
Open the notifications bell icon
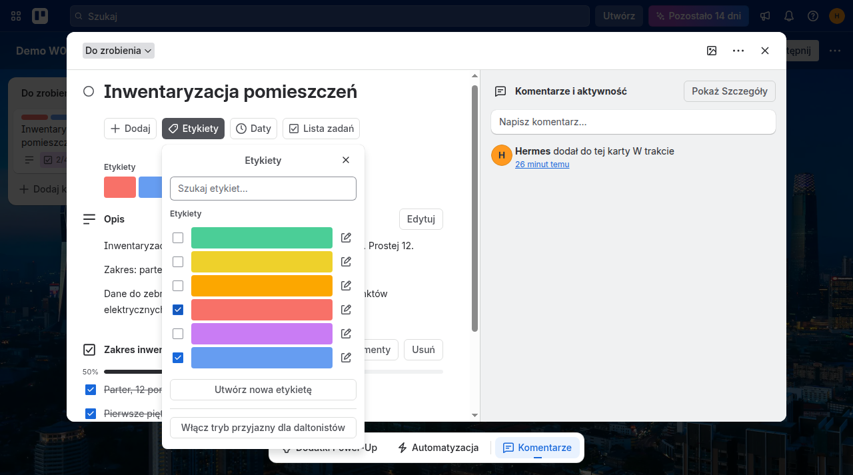tap(789, 16)
